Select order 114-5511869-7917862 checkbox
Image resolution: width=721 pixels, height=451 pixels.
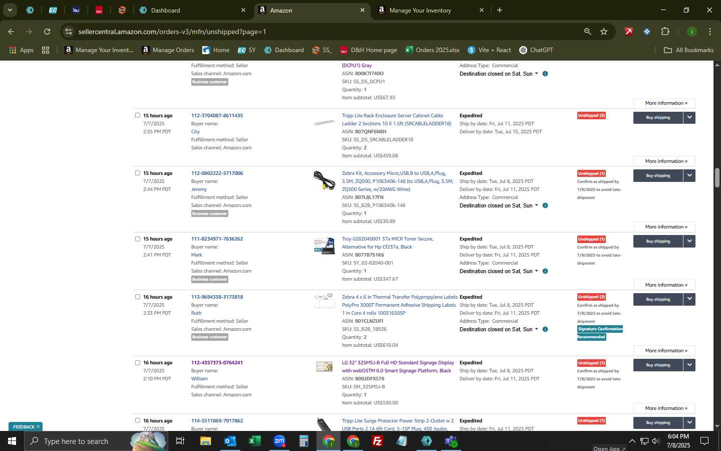tap(138, 420)
